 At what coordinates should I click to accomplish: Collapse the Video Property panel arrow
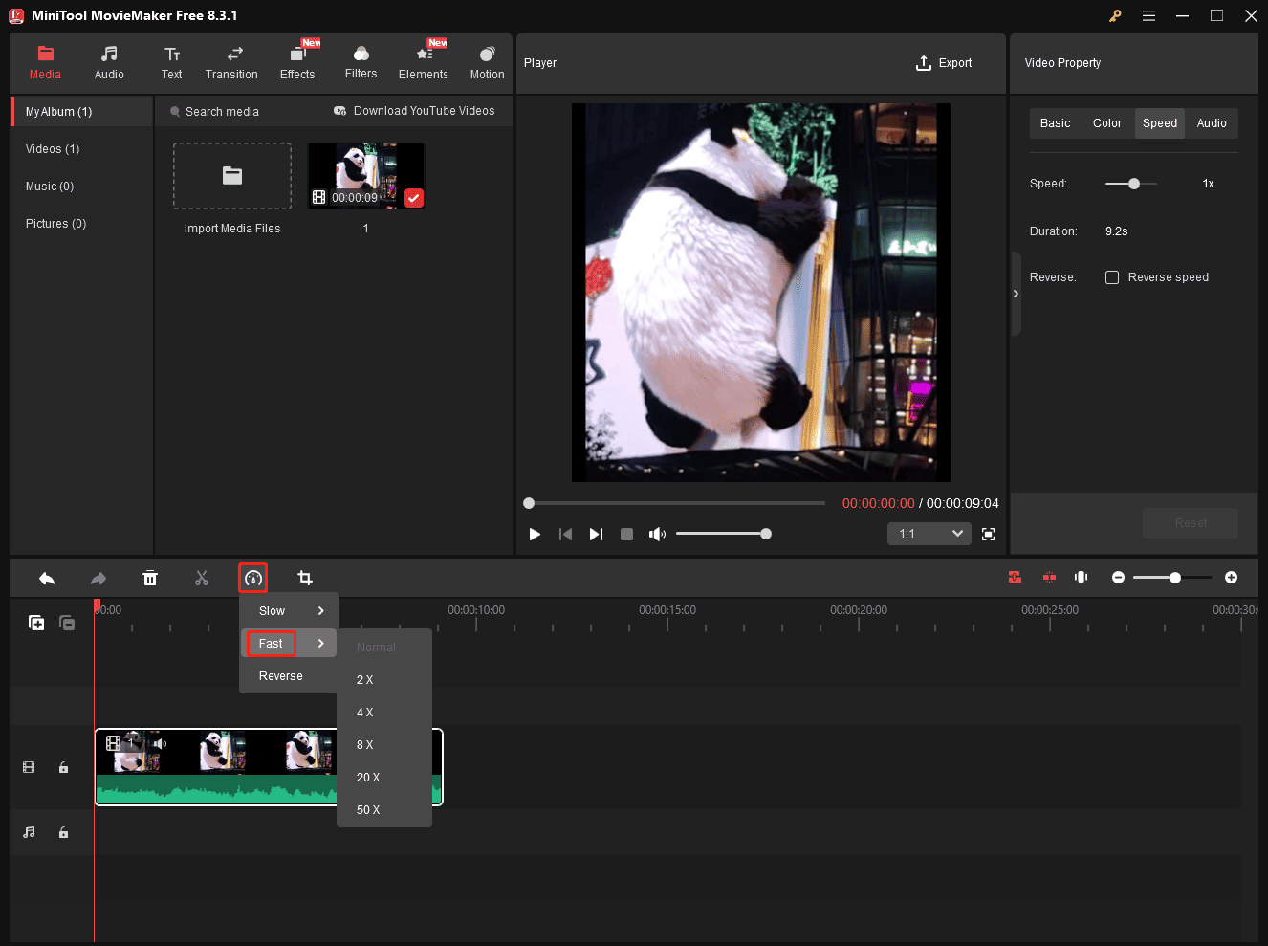[x=1016, y=294]
